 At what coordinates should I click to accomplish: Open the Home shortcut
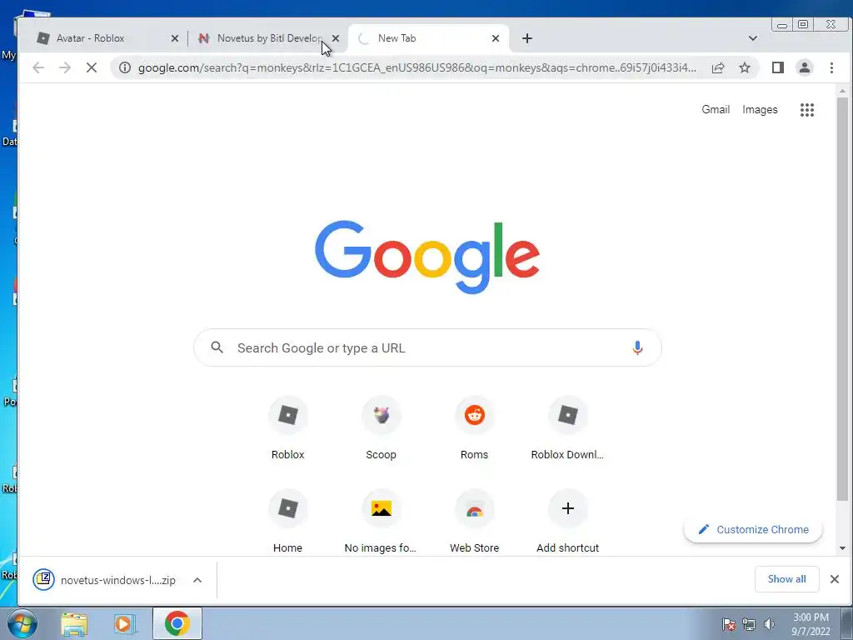click(x=287, y=522)
